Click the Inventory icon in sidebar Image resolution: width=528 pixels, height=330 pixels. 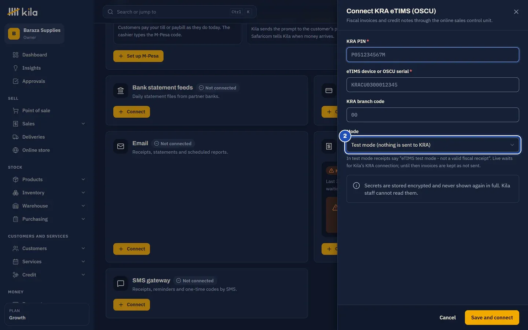[15, 192]
